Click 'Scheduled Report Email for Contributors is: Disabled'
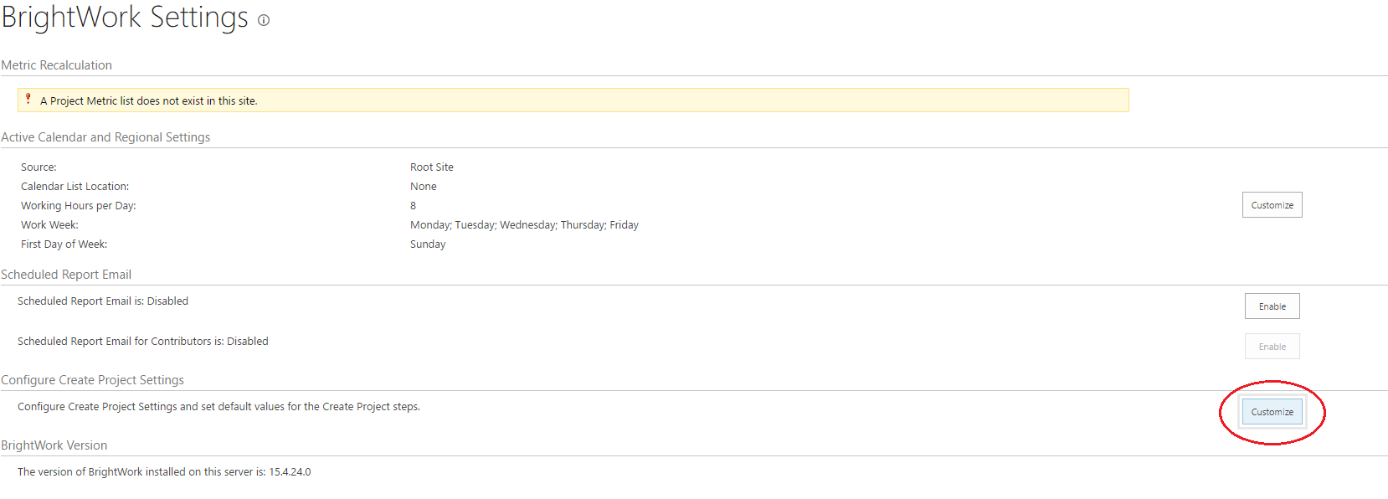 coord(143,342)
